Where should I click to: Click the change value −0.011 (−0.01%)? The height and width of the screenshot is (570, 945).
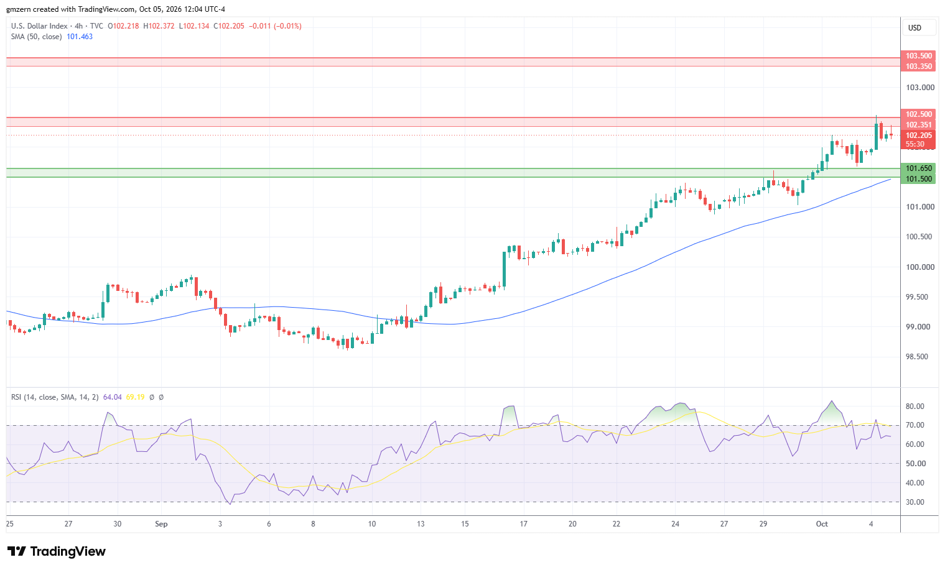[275, 26]
